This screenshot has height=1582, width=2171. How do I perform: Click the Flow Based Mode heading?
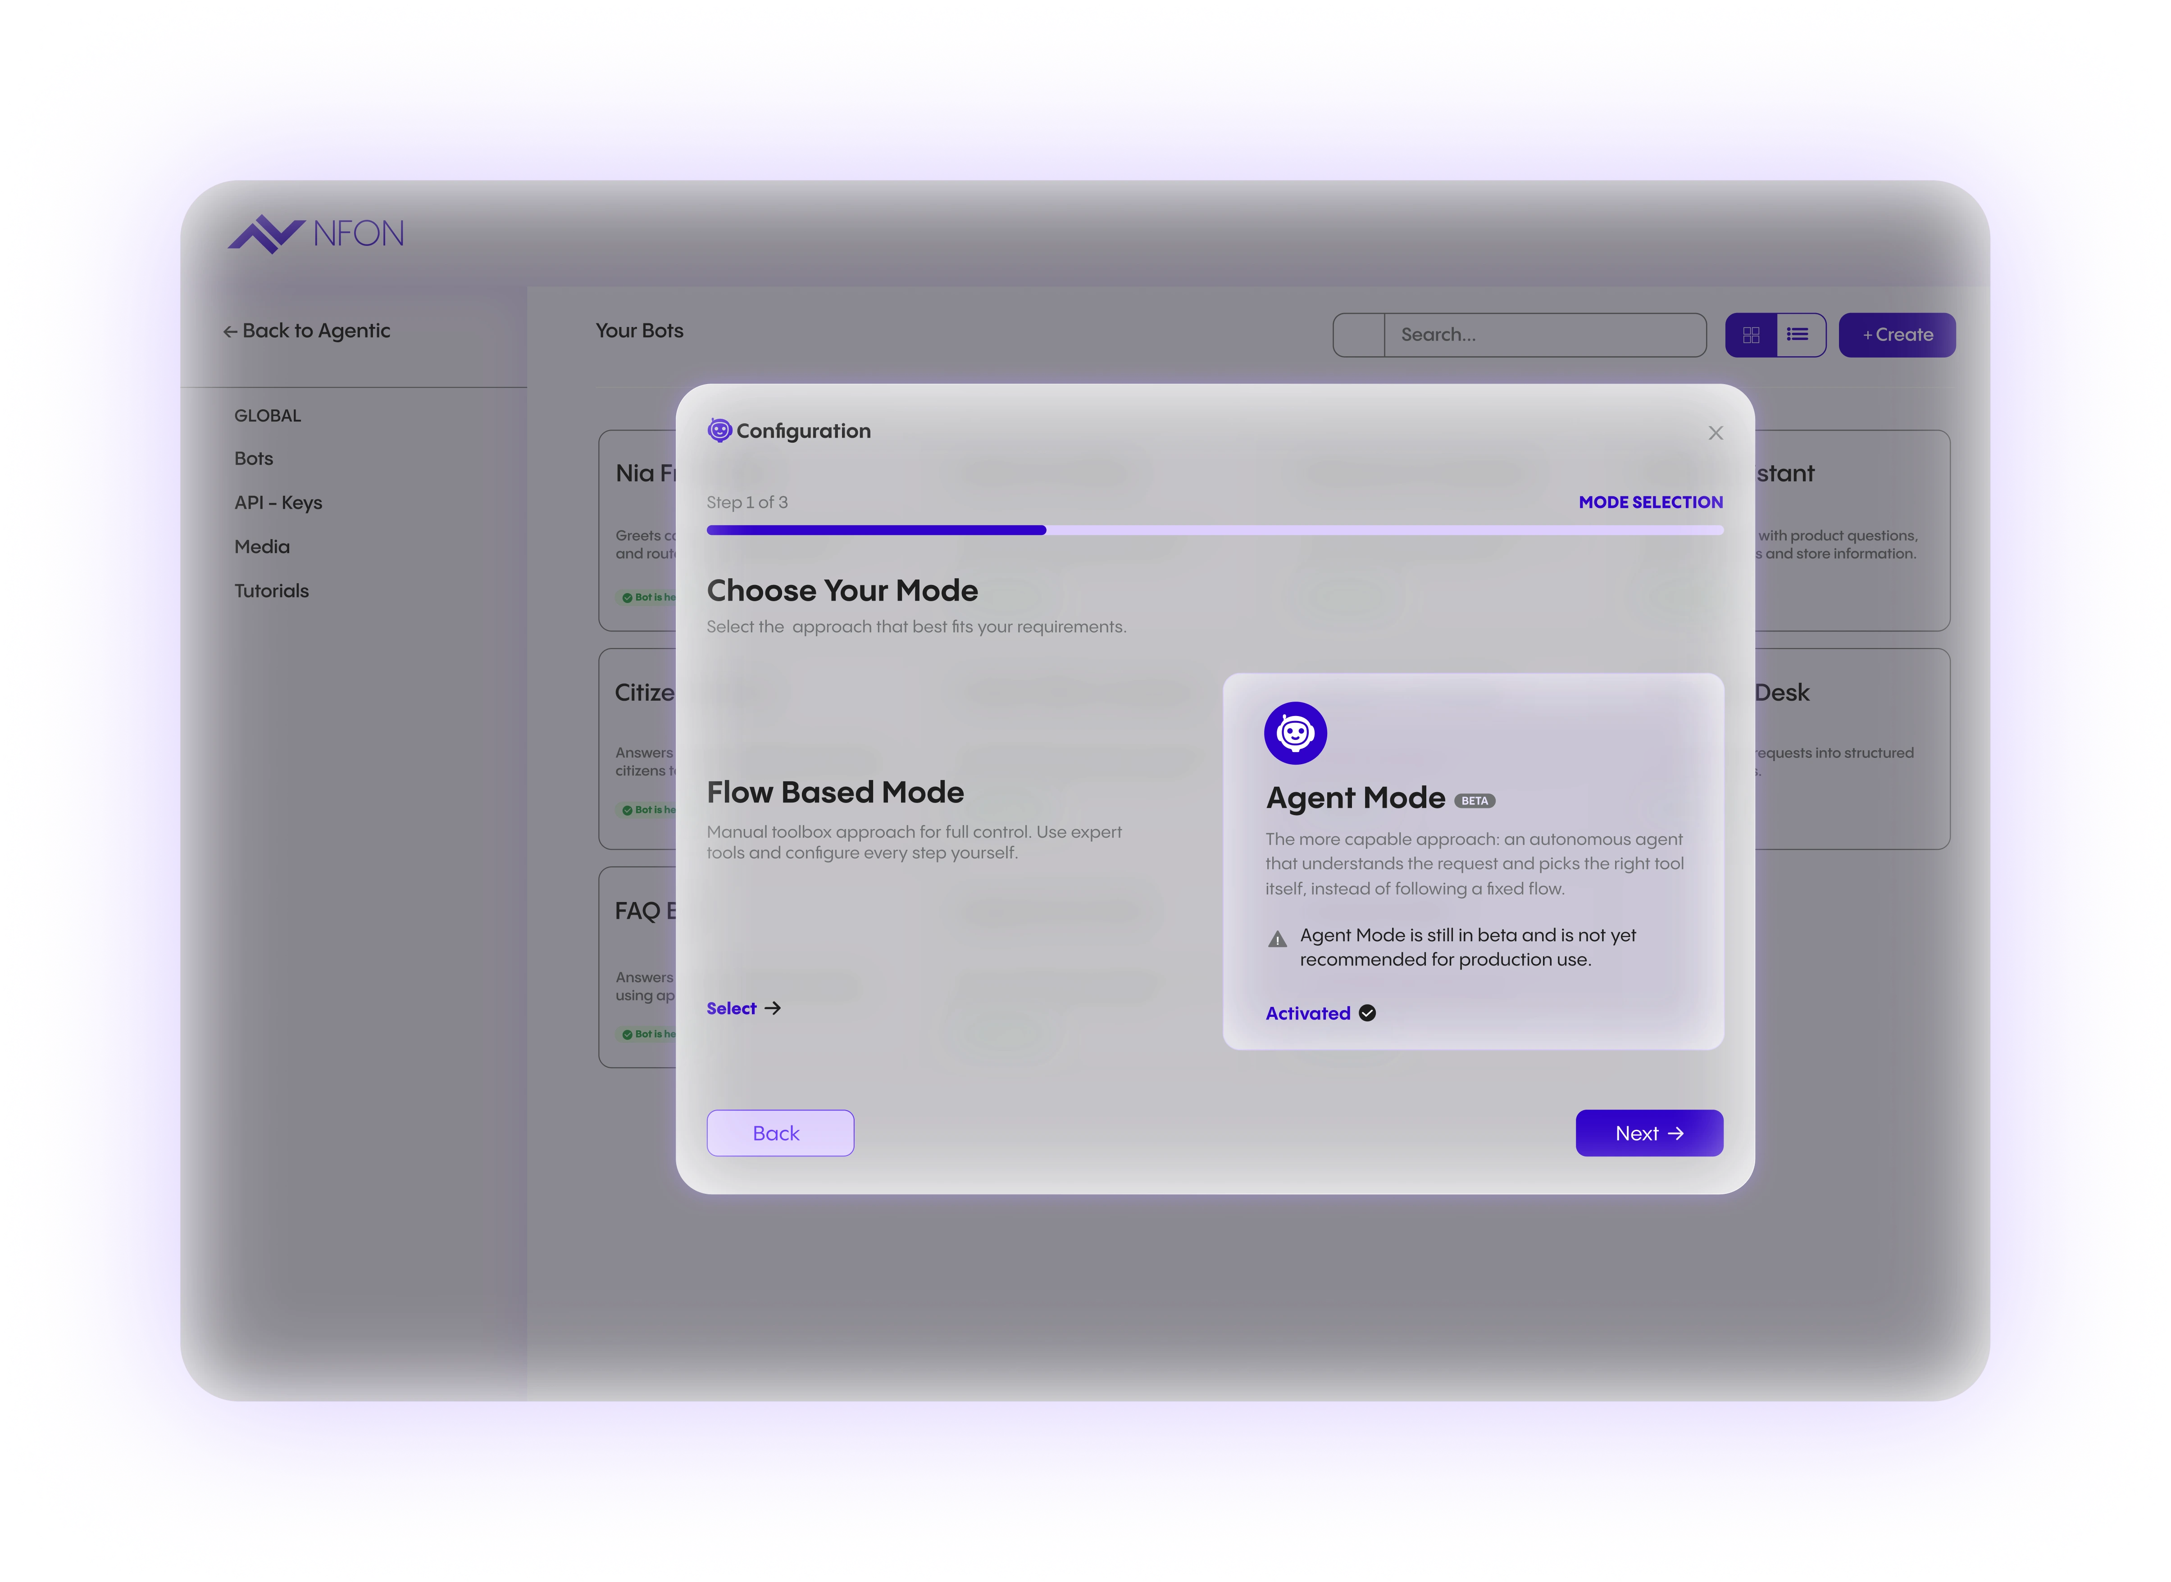[x=834, y=792]
